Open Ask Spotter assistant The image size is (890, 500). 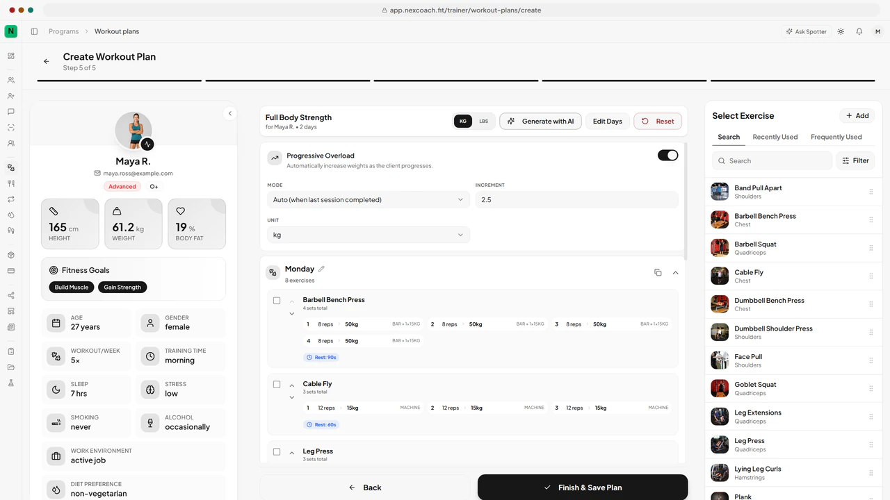tap(806, 31)
